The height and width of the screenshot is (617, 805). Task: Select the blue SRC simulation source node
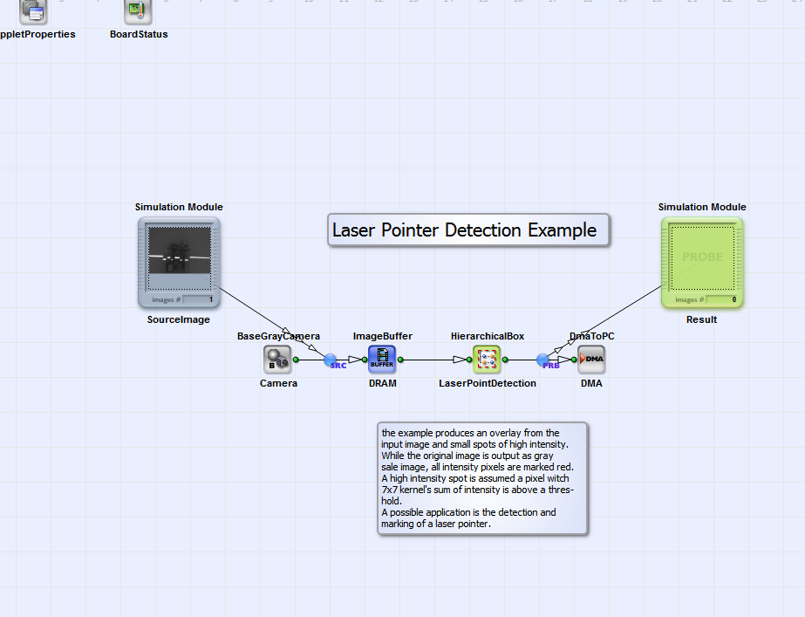(331, 360)
